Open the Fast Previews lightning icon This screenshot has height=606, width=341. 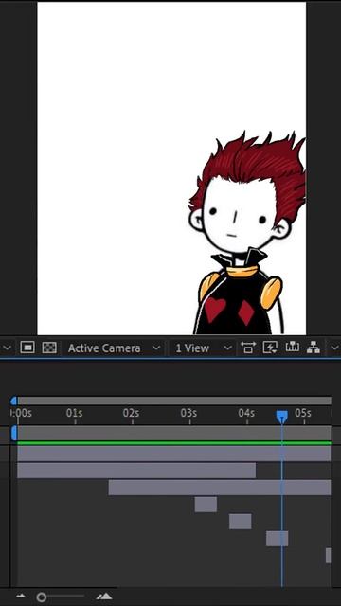(270, 348)
